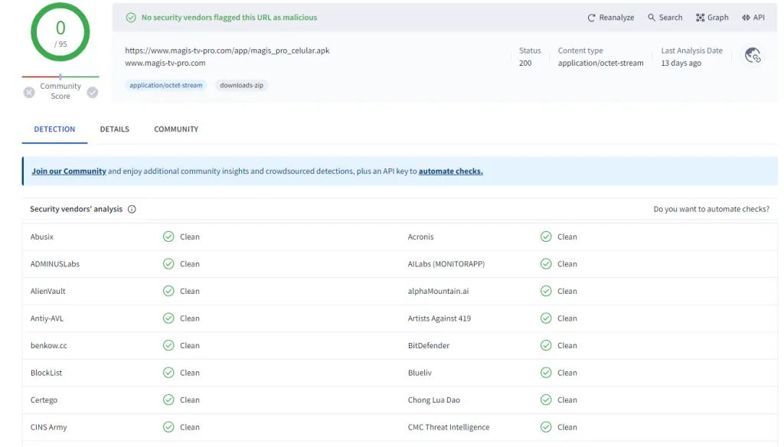This screenshot has width=784, height=447.
Task: Click the 0 / 95 detection score circle
Action: tap(60, 32)
